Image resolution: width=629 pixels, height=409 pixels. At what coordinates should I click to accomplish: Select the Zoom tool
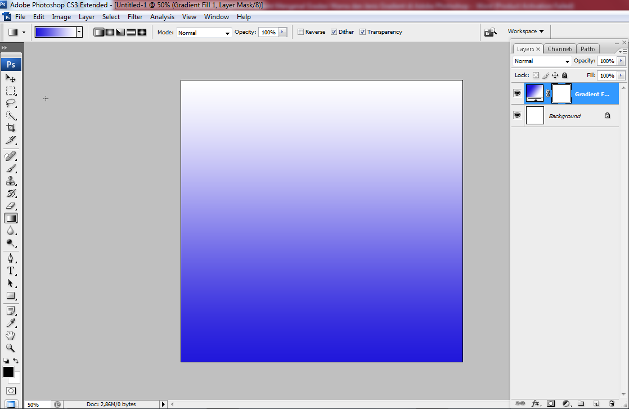[x=10, y=348]
